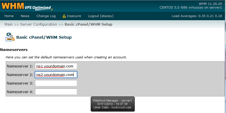This screenshot has height=113, width=226.
Task: Follow the Main breadcrumb link
Action: [x=9, y=24]
